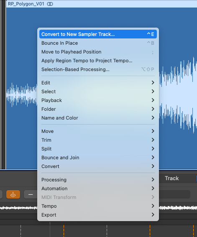
Task: Open the Playback submenu
Action: pyautogui.click(x=98, y=100)
